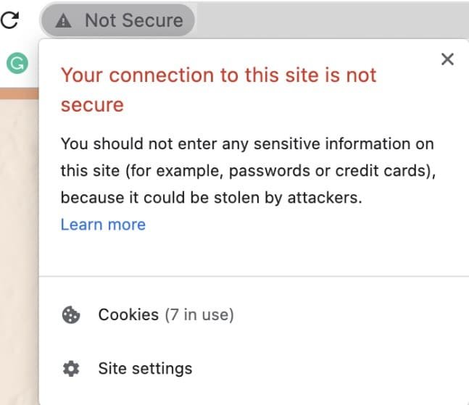
Task: Click the "(7 in use)" cookie count
Action: point(199,315)
